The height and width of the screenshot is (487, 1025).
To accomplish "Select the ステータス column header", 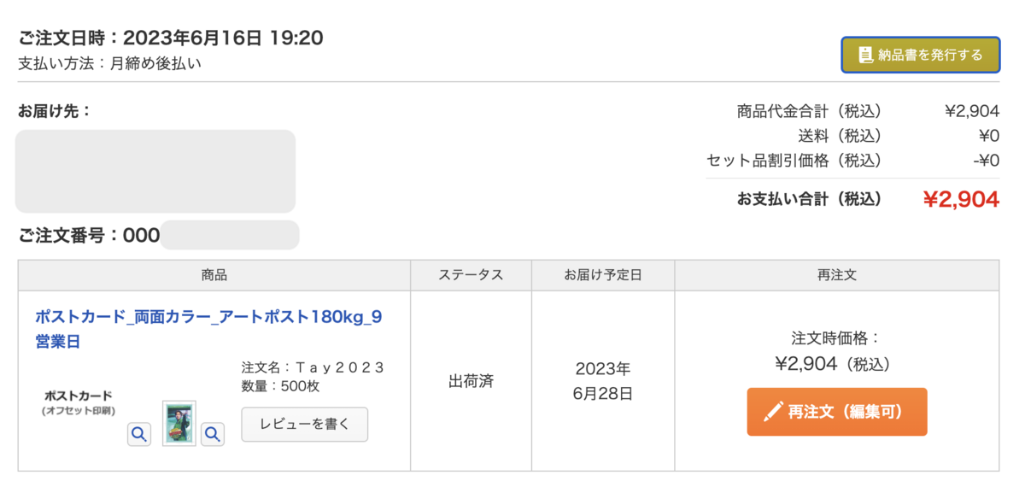I will pos(471,275).
